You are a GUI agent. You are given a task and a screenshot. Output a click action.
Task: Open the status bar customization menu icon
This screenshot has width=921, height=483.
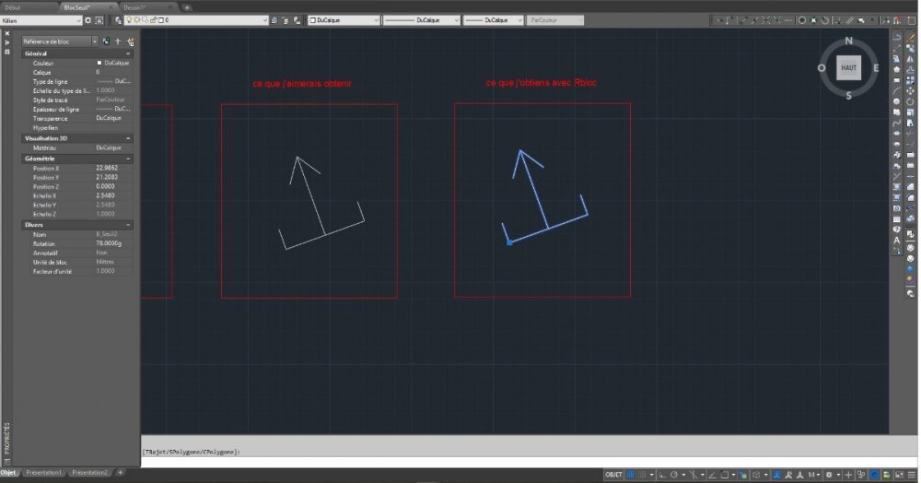pyautogui.click(x=912, y=475)
